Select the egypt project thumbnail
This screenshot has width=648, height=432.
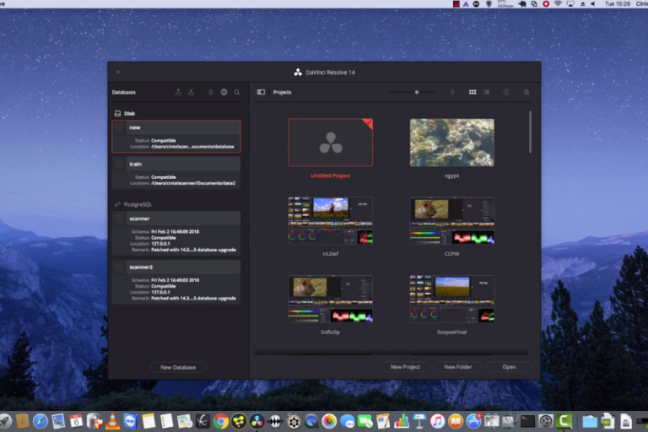451,143
